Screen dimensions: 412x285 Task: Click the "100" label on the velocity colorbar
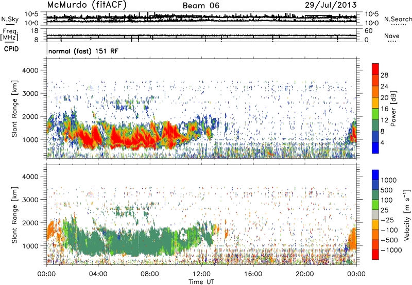(386, 200)
